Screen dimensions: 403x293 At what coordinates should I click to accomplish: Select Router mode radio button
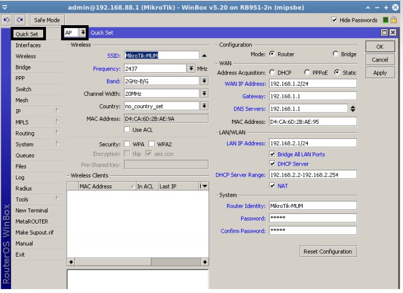coord(272,54)
